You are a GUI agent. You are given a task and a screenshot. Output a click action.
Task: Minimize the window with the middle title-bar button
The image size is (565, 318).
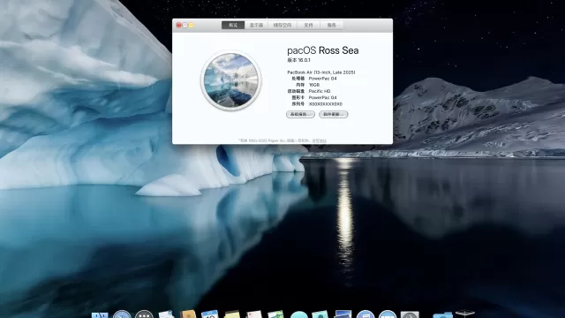(185, 26)
